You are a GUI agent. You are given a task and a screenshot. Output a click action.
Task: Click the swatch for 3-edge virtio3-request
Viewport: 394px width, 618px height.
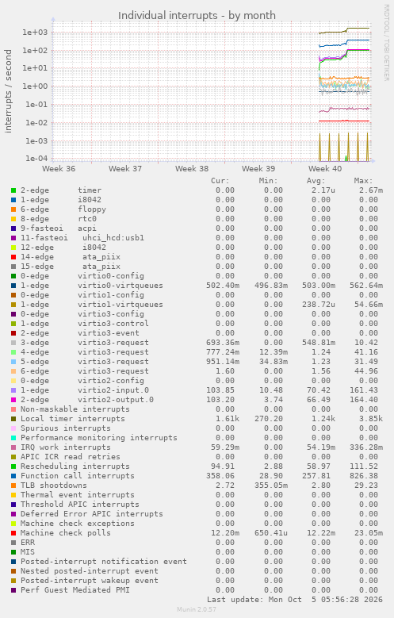coord(13,343)
